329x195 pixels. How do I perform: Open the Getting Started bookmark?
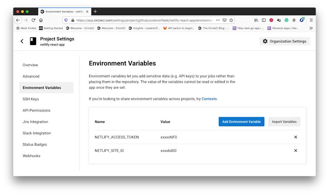51,28
